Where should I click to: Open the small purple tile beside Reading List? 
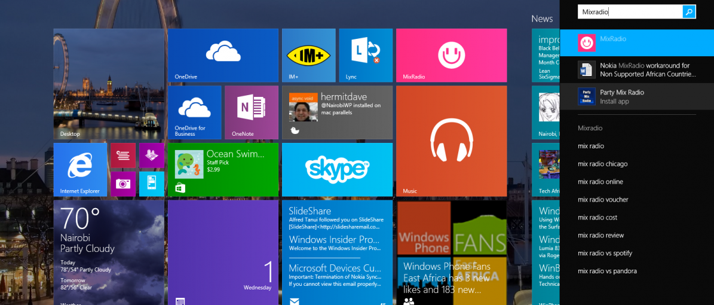[x=152, y=155]
